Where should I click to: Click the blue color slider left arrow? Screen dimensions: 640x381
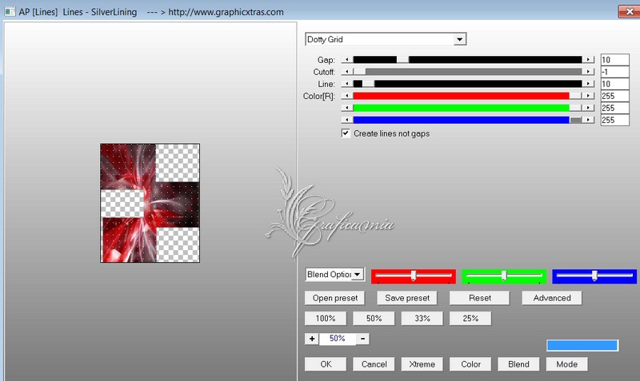(x=347, y=120)
